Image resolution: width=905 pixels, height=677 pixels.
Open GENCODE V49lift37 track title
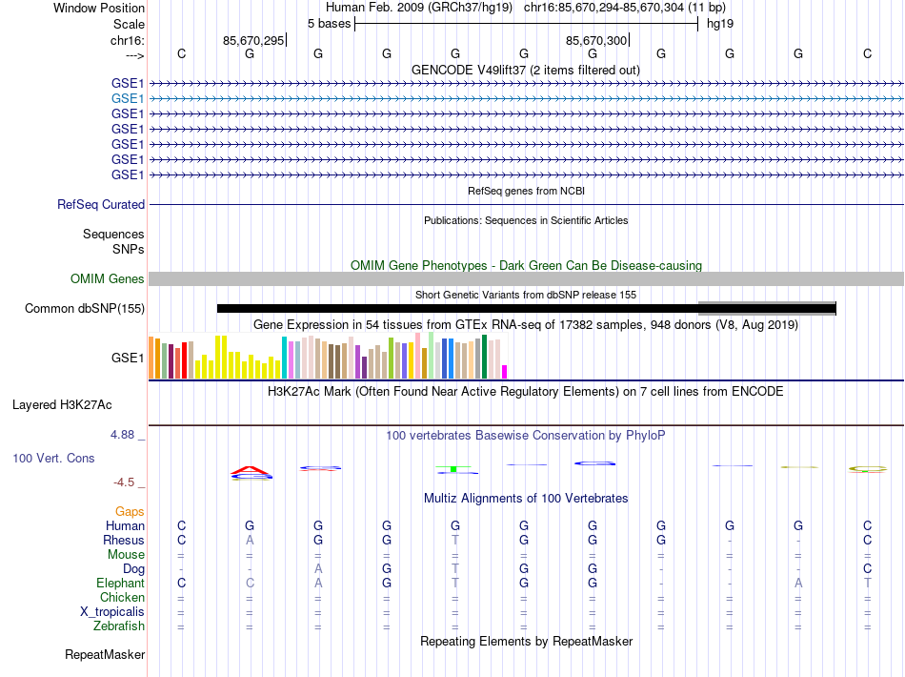(x=526, y=70)
